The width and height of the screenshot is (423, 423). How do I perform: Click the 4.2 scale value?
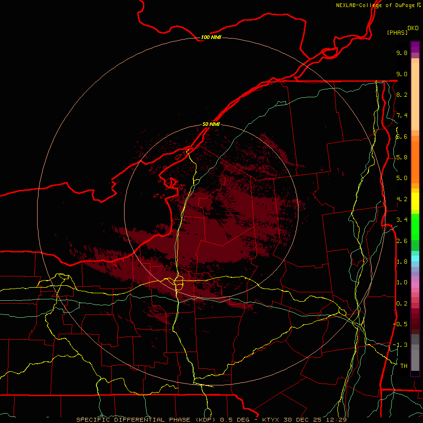pos(402,199)
